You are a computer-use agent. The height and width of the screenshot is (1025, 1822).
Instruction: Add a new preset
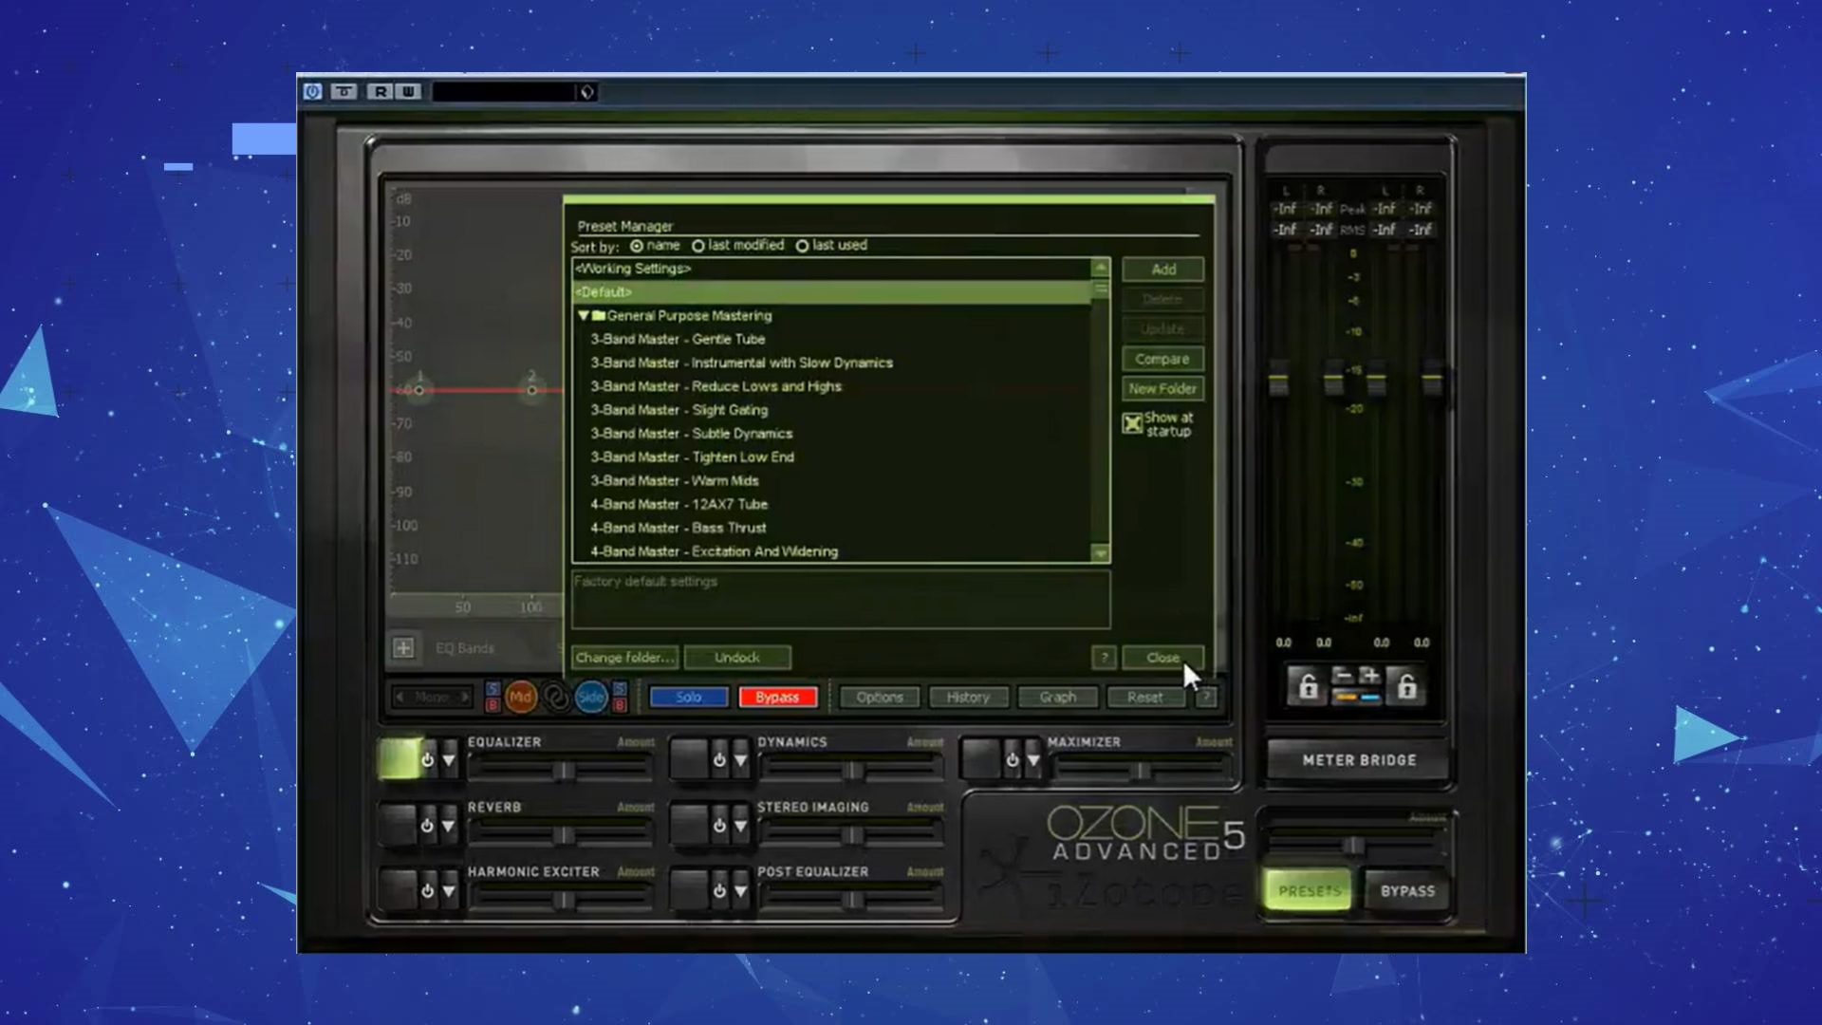(x=1163, y=270)
